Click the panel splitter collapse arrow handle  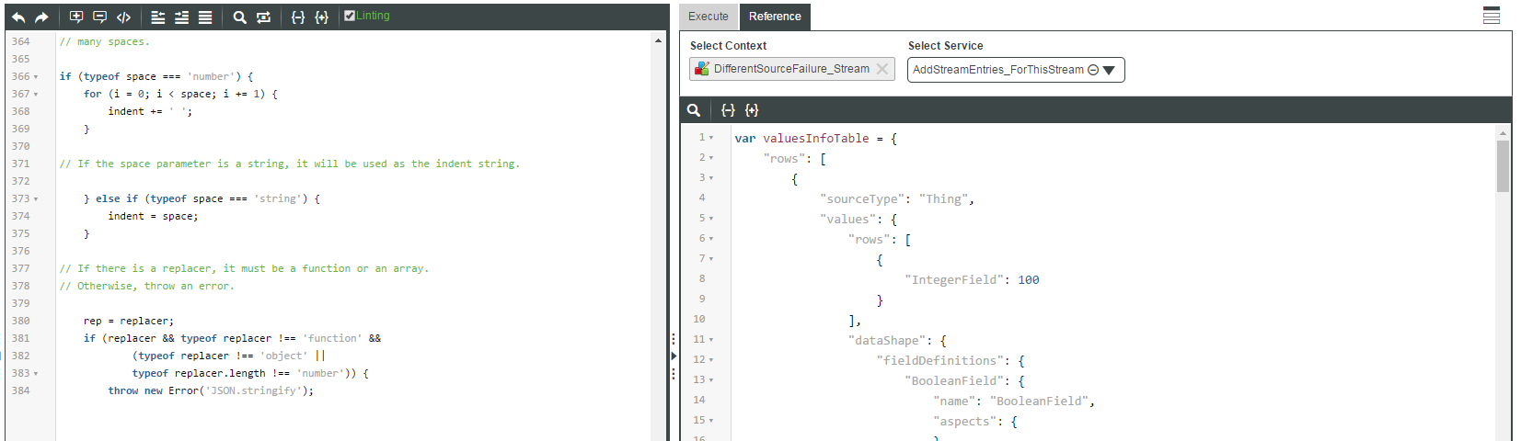[674, 356]
